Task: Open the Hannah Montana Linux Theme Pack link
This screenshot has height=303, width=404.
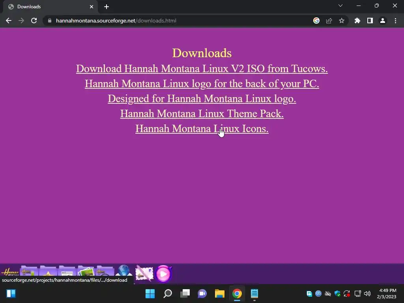Action: tap(202, 113)
